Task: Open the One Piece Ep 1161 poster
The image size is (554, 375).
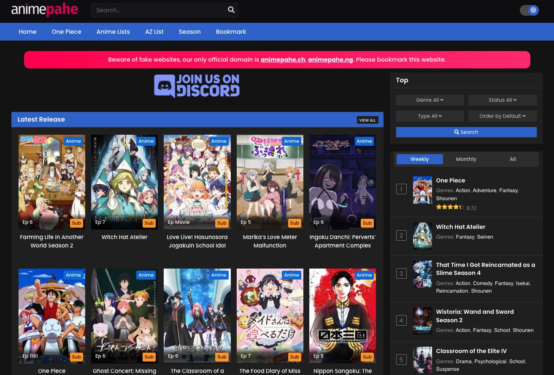Action: click(x=52, y=316)
